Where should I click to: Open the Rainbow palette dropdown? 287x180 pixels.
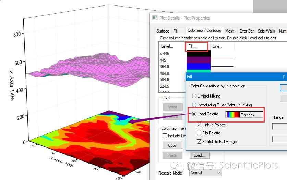click(x=244, y=115)
